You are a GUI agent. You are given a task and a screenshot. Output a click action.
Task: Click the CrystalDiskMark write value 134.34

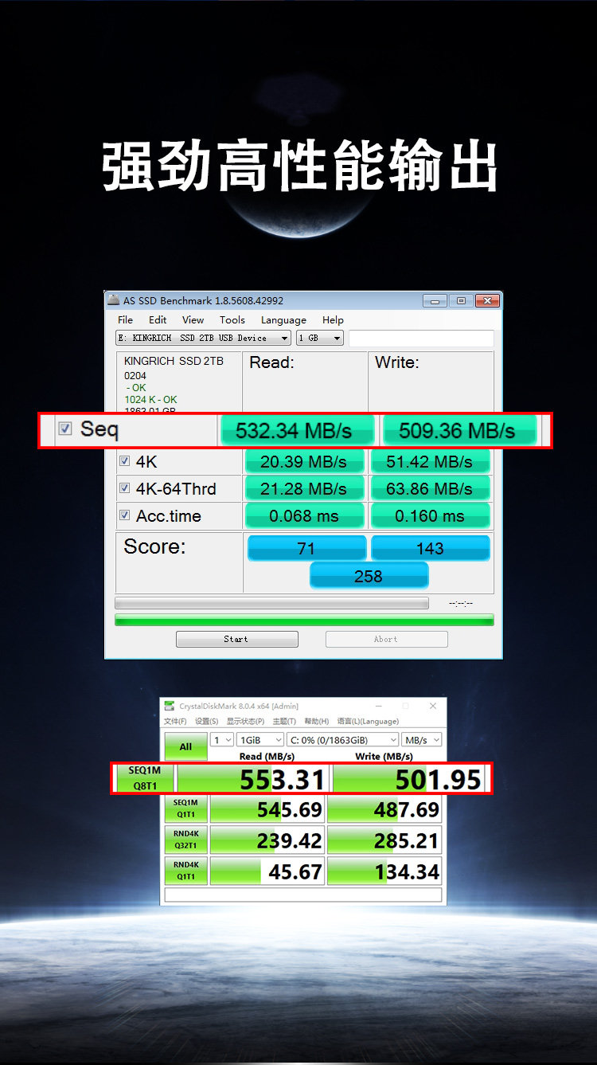(x=384, y=871)
